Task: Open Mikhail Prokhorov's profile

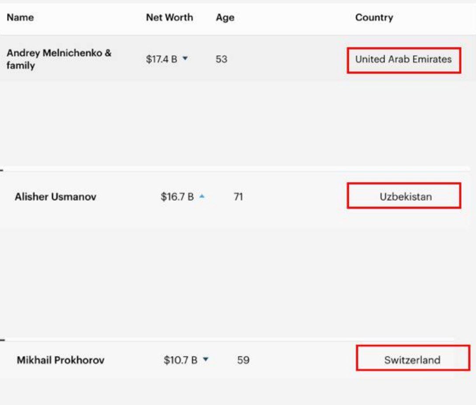Action: 60,360
